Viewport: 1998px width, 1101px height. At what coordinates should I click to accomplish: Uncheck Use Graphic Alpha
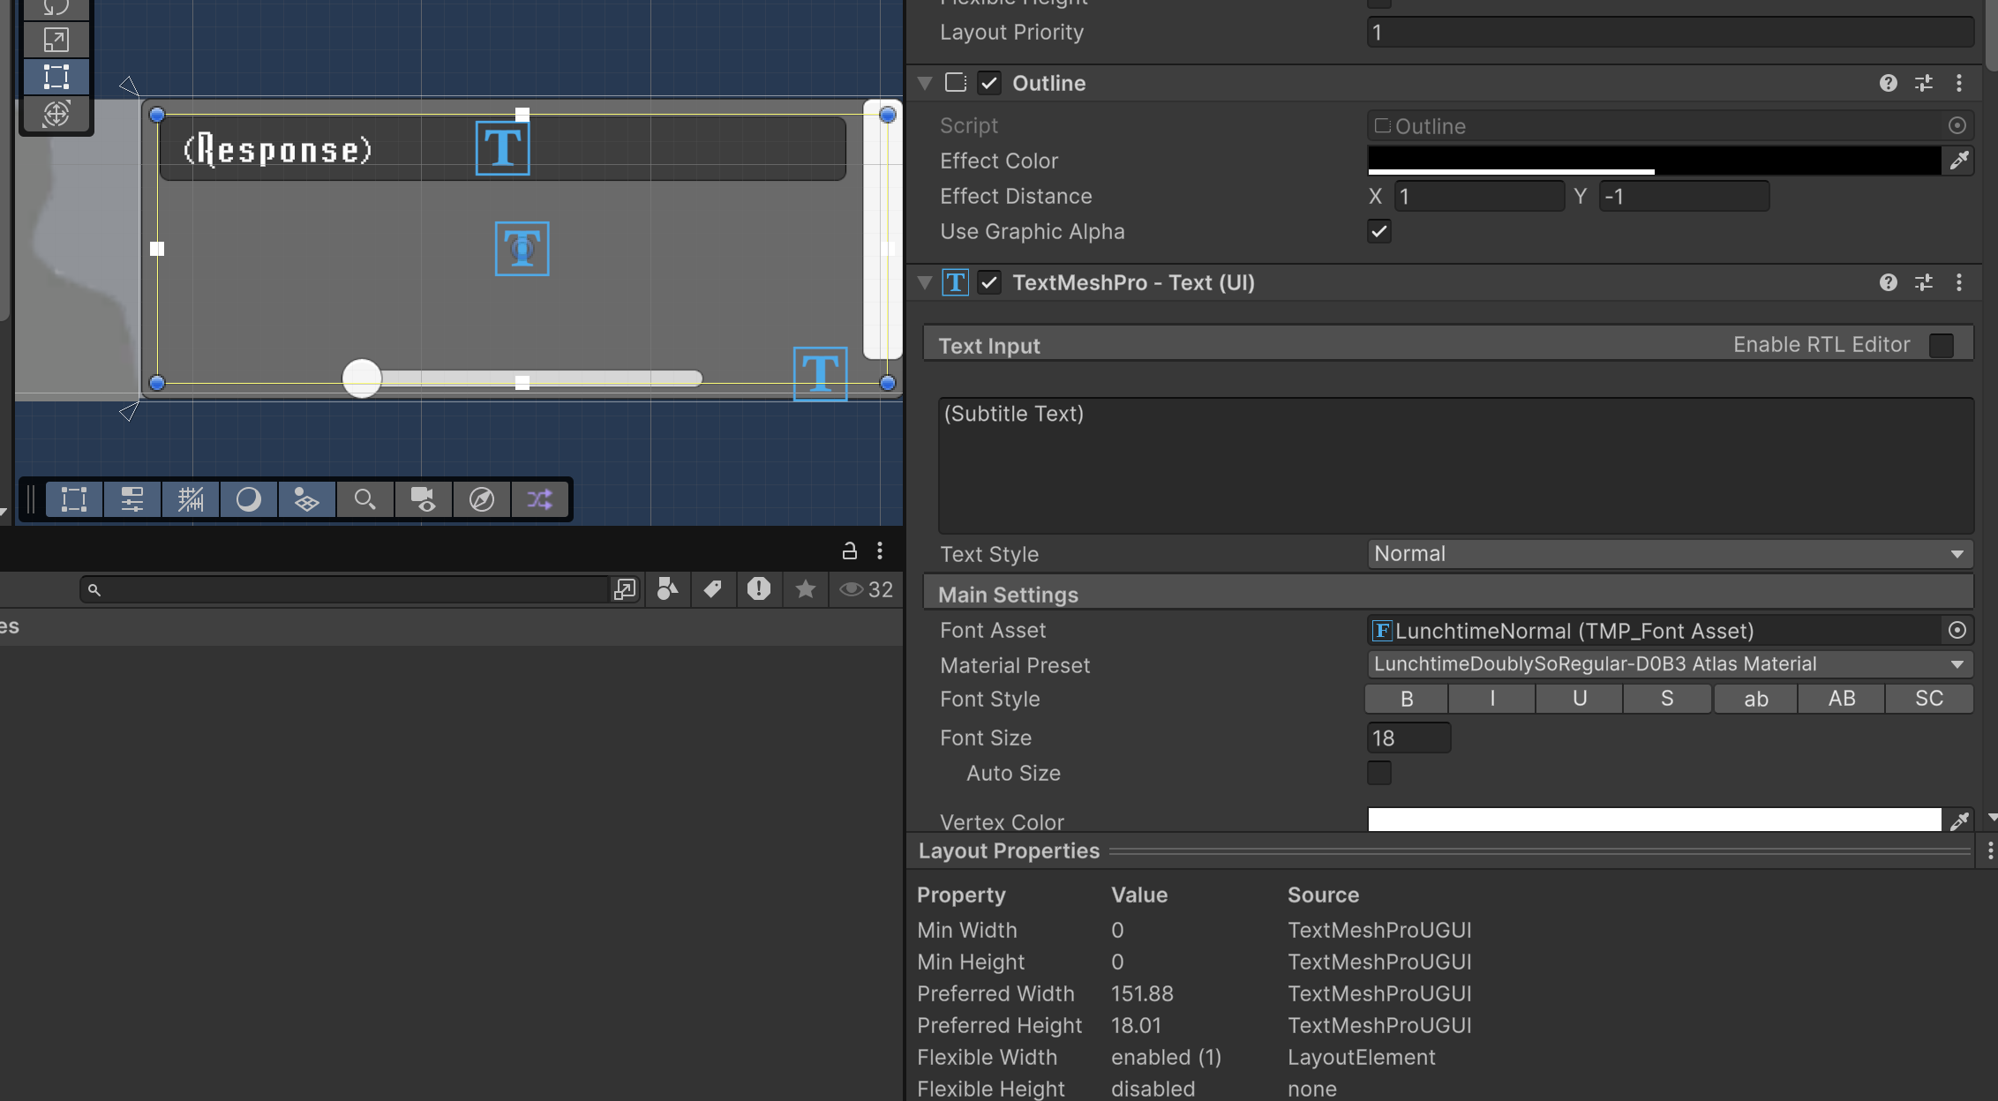pyautogui.click(x=1378, y=231)
